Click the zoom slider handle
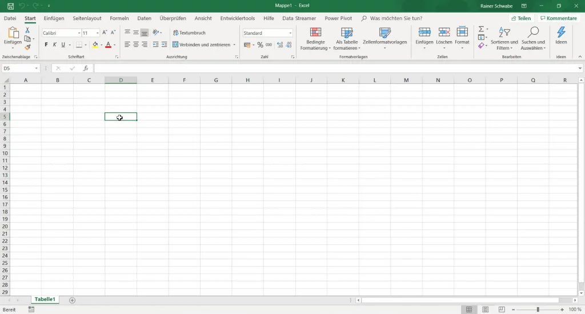The width and height of the screenshot is (585, 314). click(538, 309)
